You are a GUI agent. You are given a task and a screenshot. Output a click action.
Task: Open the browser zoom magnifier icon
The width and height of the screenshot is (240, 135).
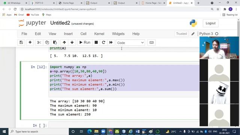point(212,9)
